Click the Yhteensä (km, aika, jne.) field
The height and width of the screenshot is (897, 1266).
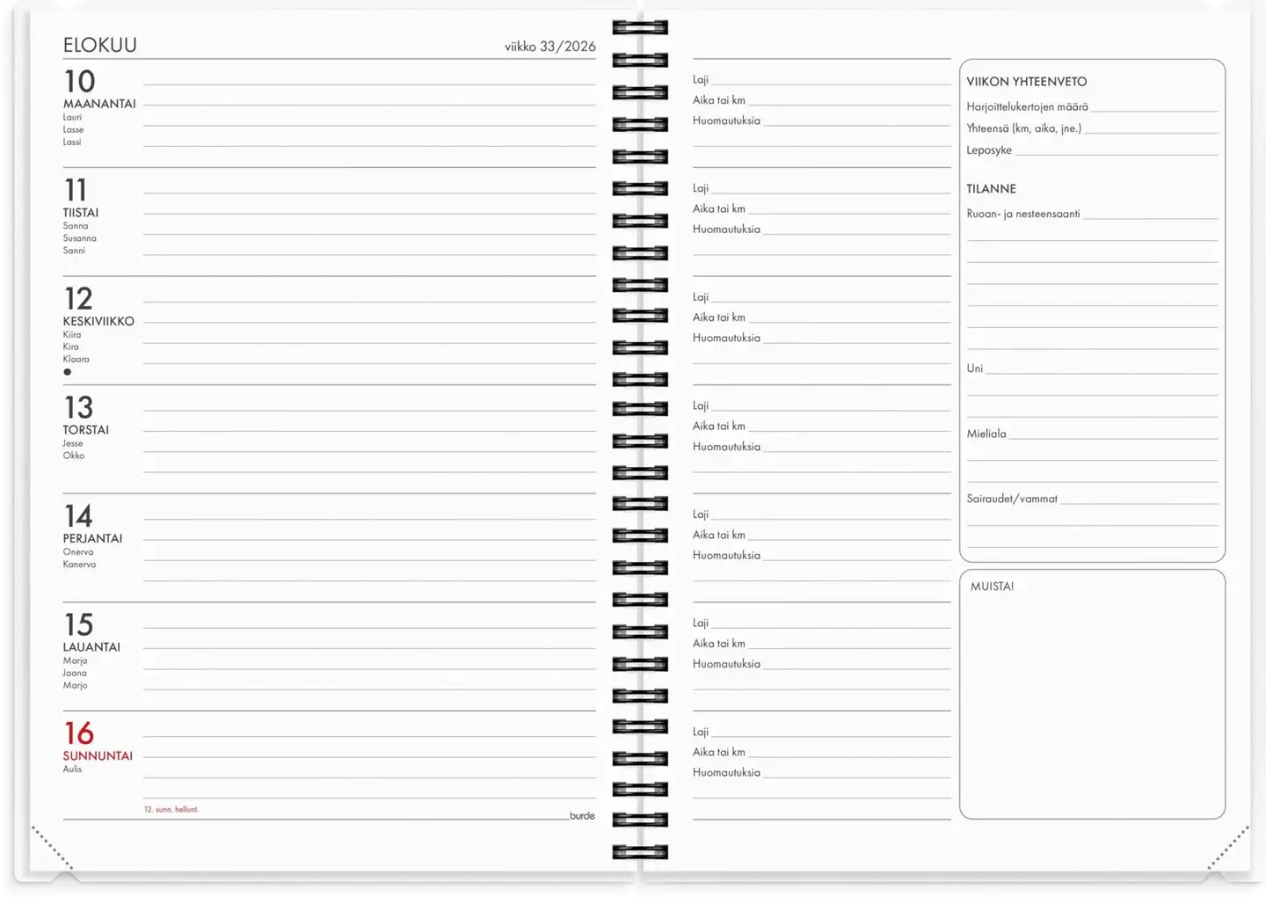(1150, 129)
